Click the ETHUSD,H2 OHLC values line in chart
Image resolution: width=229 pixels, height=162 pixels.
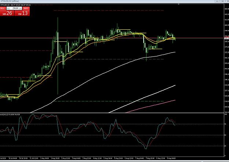click(15, 5)
